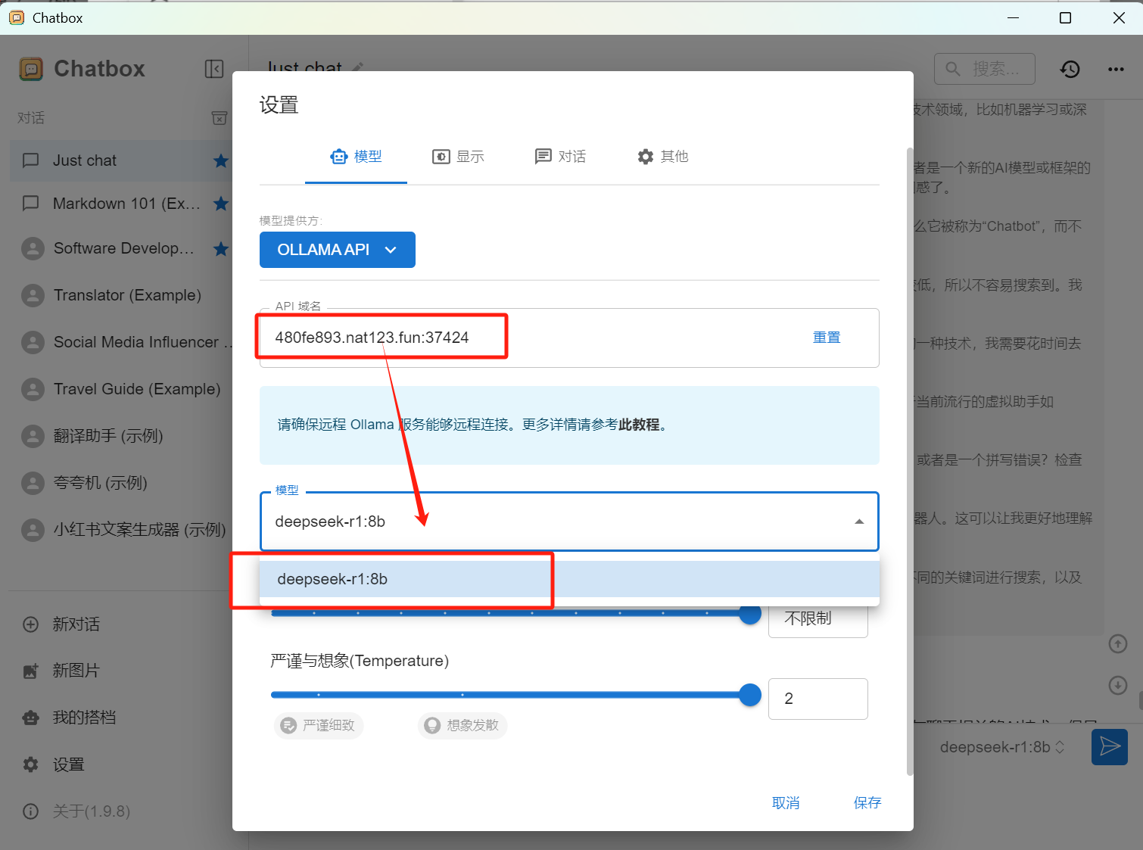Click the scroll-up arrow circle icon

(1118, 644)
